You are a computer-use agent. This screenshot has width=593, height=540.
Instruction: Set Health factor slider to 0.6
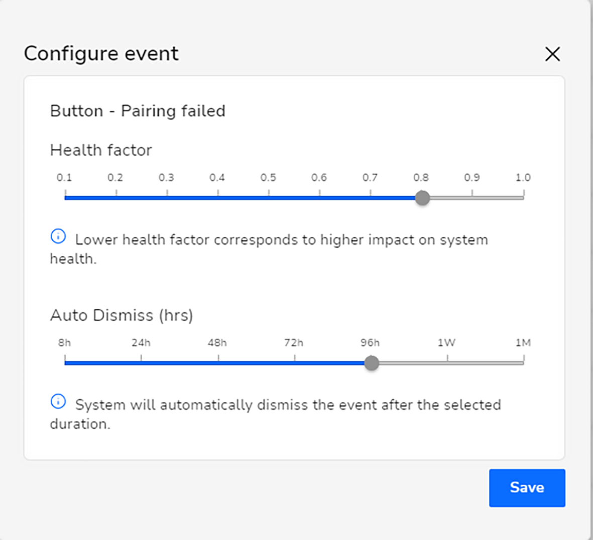pos(319,198)
